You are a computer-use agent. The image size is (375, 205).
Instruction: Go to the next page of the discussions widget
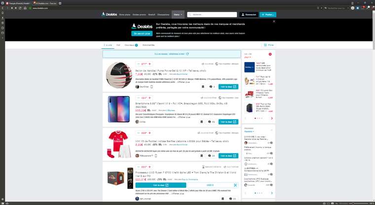[x=271, y=193]
